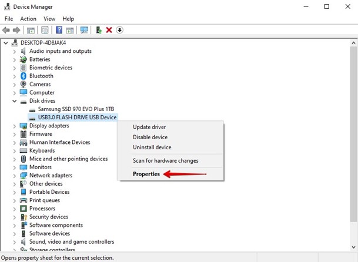Click the Other devices warning icon
Image resolution: width=358 pixels, height=262 pixels.
point(24,184)
